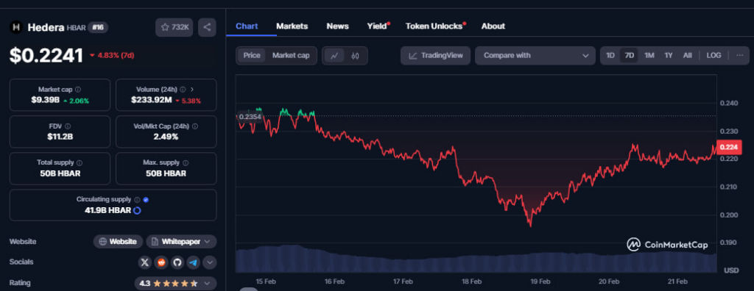Click Market cap info icon

(78, 90)
